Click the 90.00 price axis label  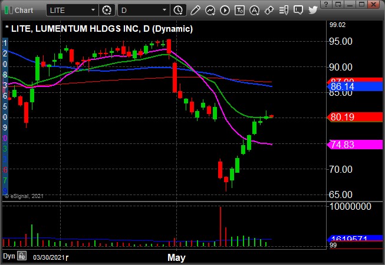[341, 67]
